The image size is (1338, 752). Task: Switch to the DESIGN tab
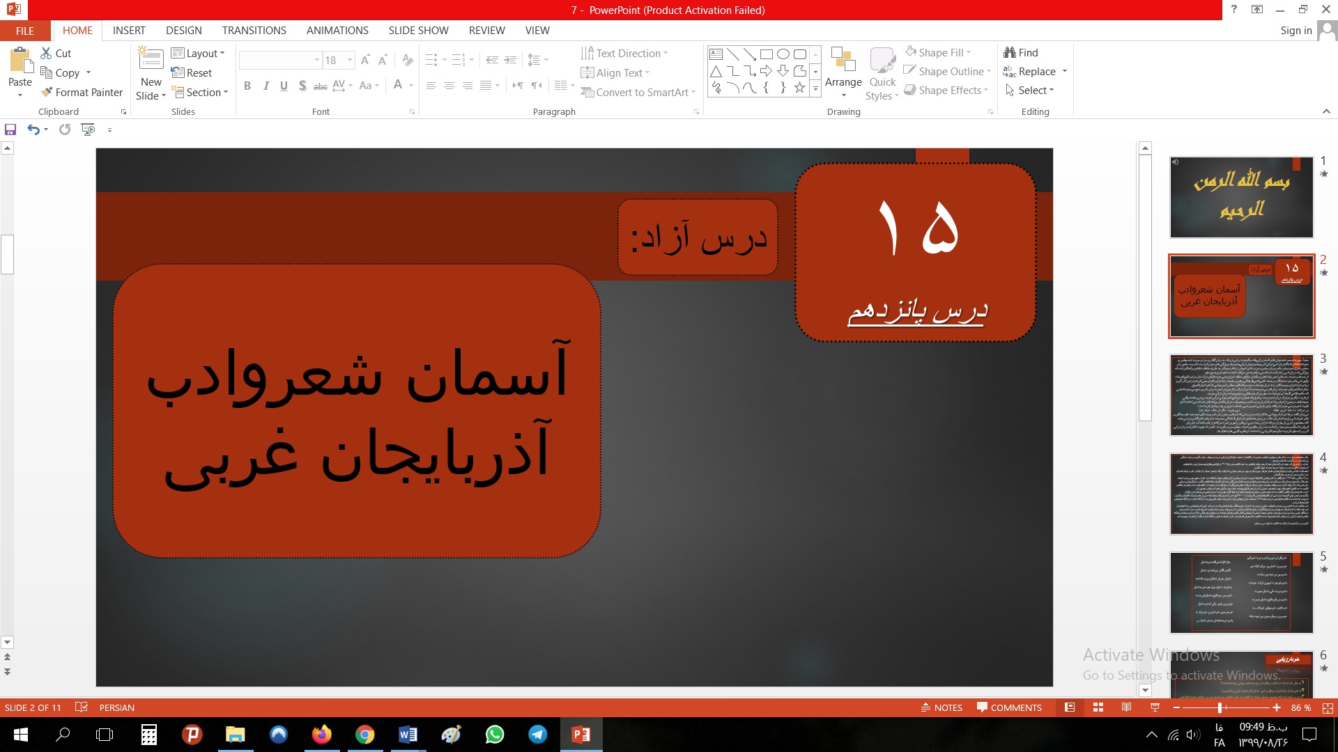184,31
